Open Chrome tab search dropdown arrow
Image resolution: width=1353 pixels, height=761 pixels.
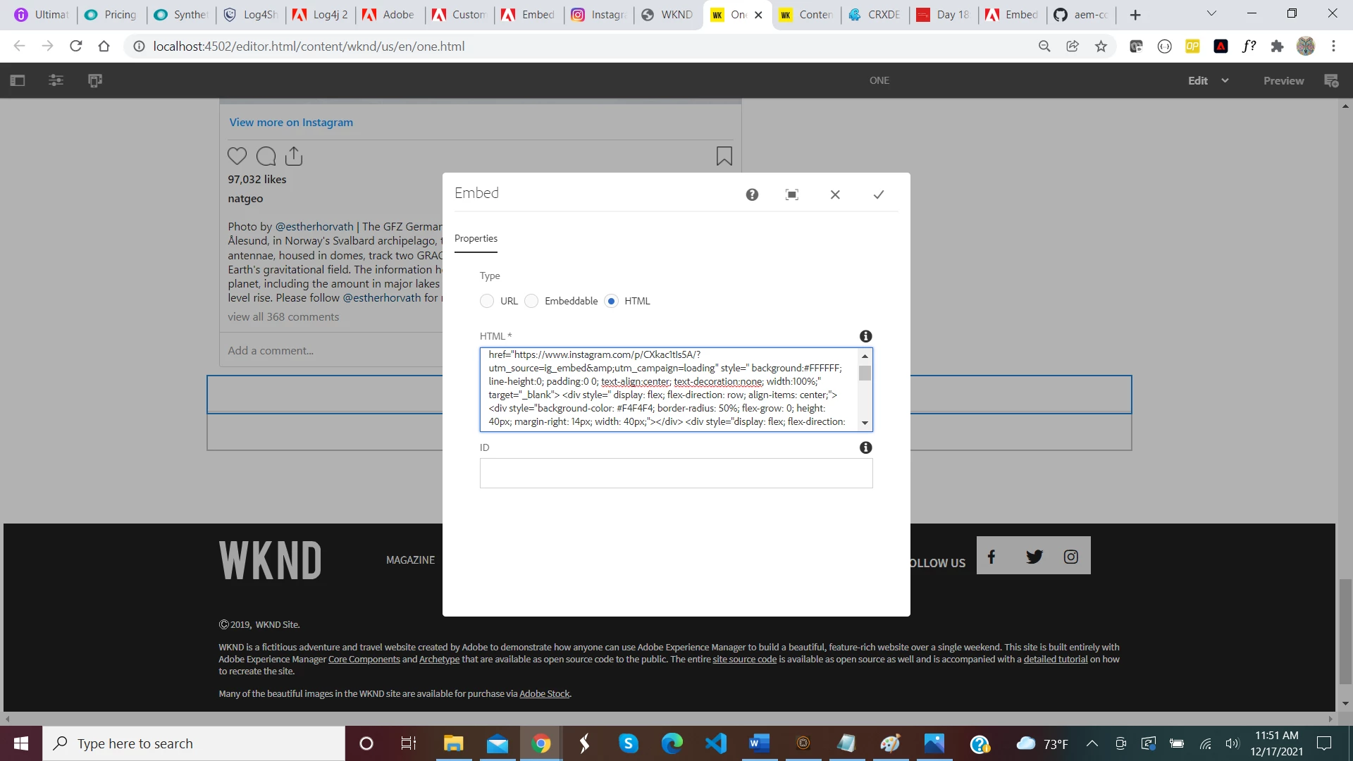[x=1211, y=13]
